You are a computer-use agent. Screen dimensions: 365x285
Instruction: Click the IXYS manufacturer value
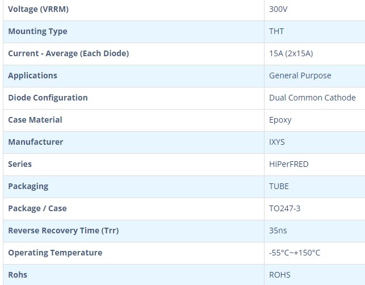pos(278,142)
